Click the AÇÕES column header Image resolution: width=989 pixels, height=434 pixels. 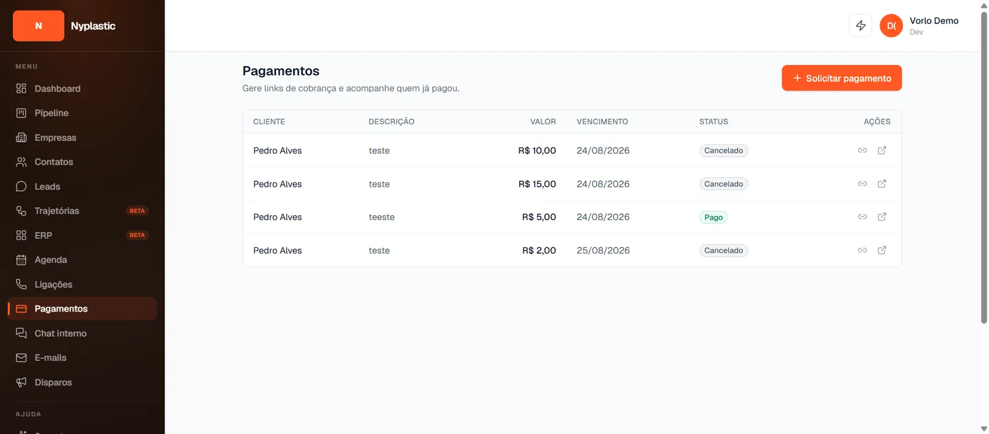pos(877,122)
